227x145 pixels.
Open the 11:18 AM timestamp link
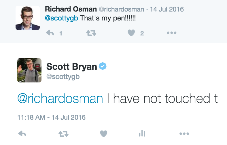pos(51,117)
